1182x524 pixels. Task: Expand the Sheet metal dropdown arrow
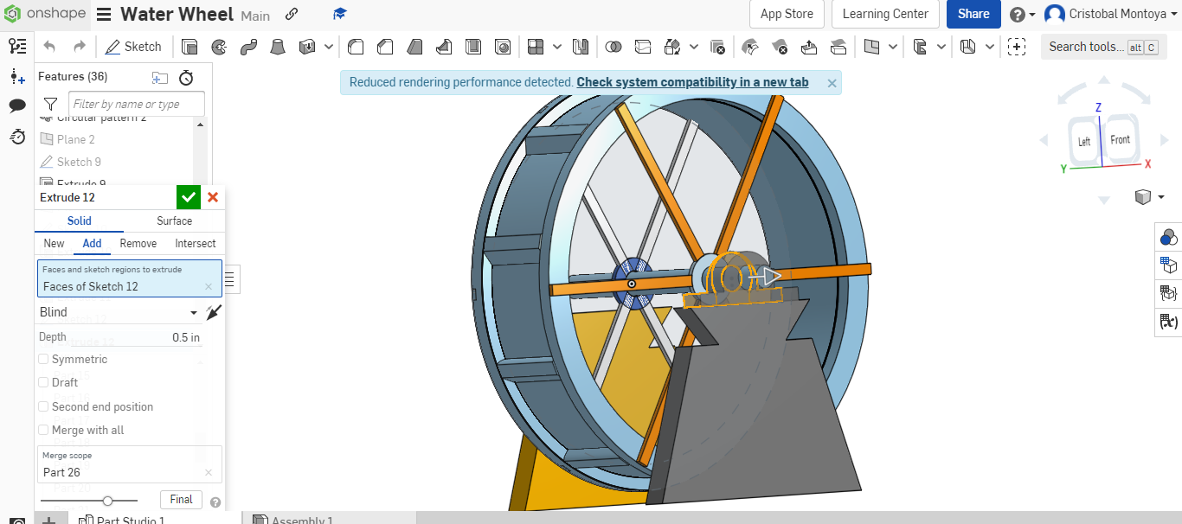click(990, 47)
